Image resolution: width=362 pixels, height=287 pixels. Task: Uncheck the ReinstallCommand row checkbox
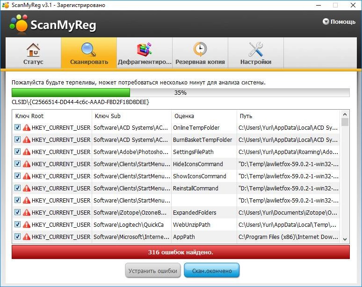[x=18, y=188]
